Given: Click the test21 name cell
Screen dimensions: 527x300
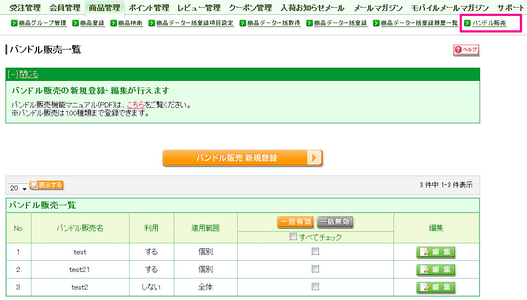Looking at the screenshot, I should (80, 270).
